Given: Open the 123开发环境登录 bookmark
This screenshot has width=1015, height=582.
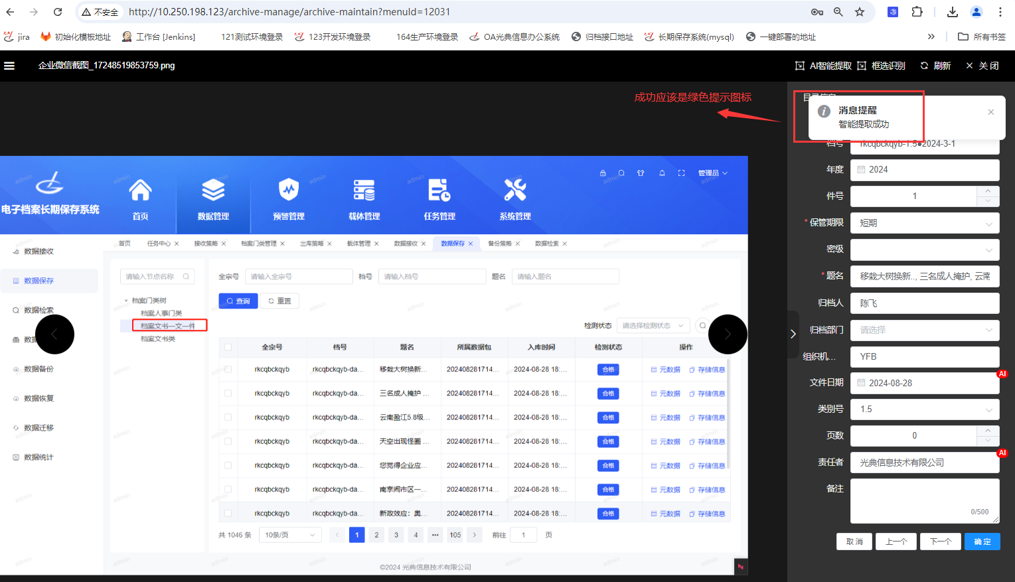Looking at the screenshot, I should (x=333, y=37).
